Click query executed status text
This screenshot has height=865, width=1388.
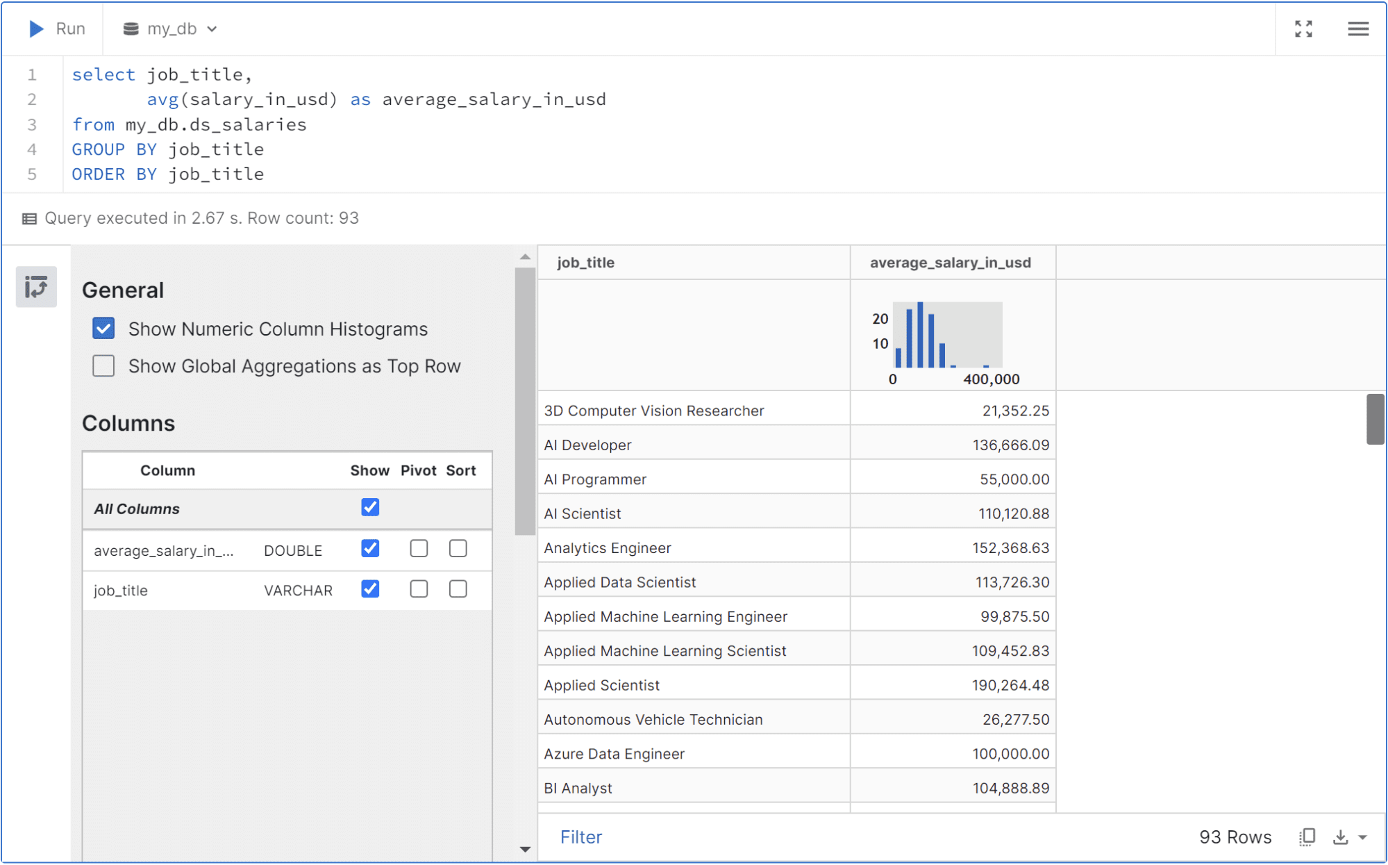point(201,218)
